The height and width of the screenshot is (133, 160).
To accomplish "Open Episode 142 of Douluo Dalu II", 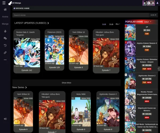I will tap(27, 70).
